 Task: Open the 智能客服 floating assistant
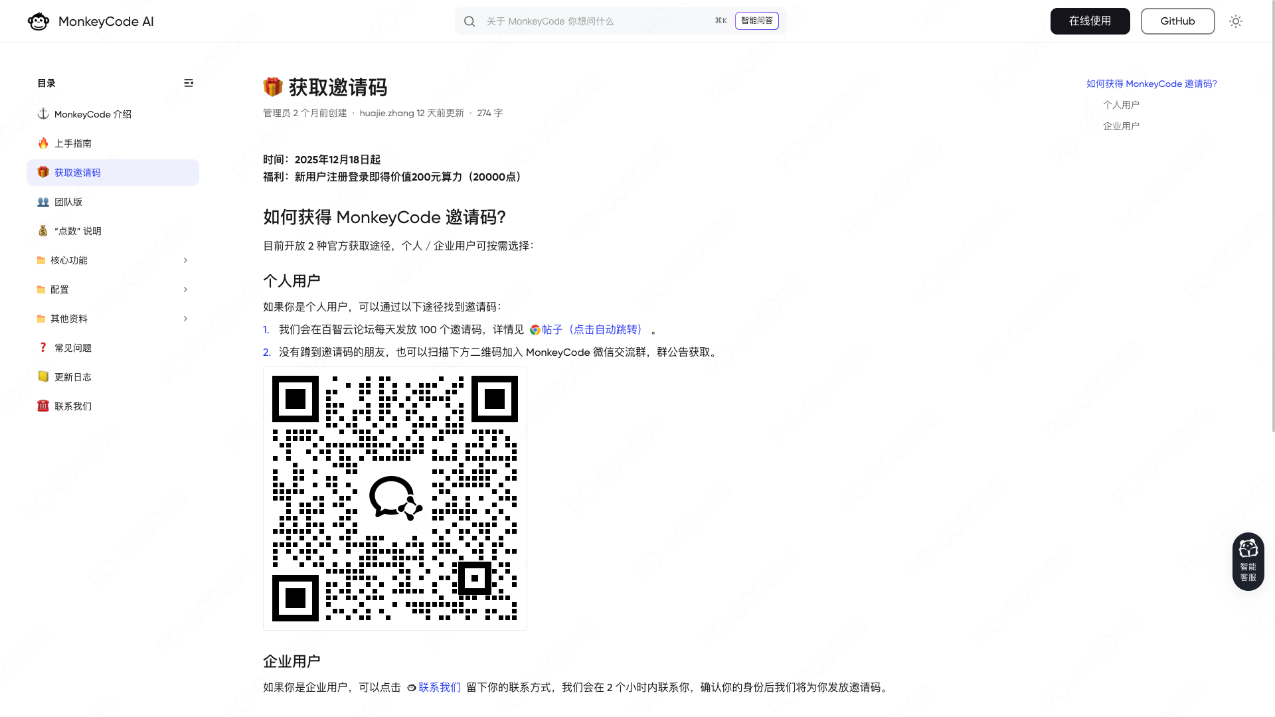[x=1248, y=562]
